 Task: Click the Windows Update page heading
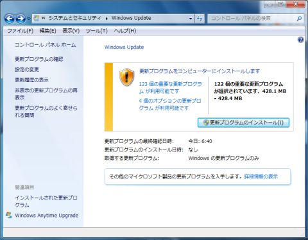click(x=124, y=47)
